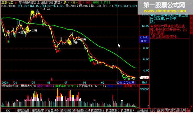Viewport: 193px width, 113px height.
Task: Click the red arrow next to 三友化工
Action: pyautogui.click(x=16, y=2)
